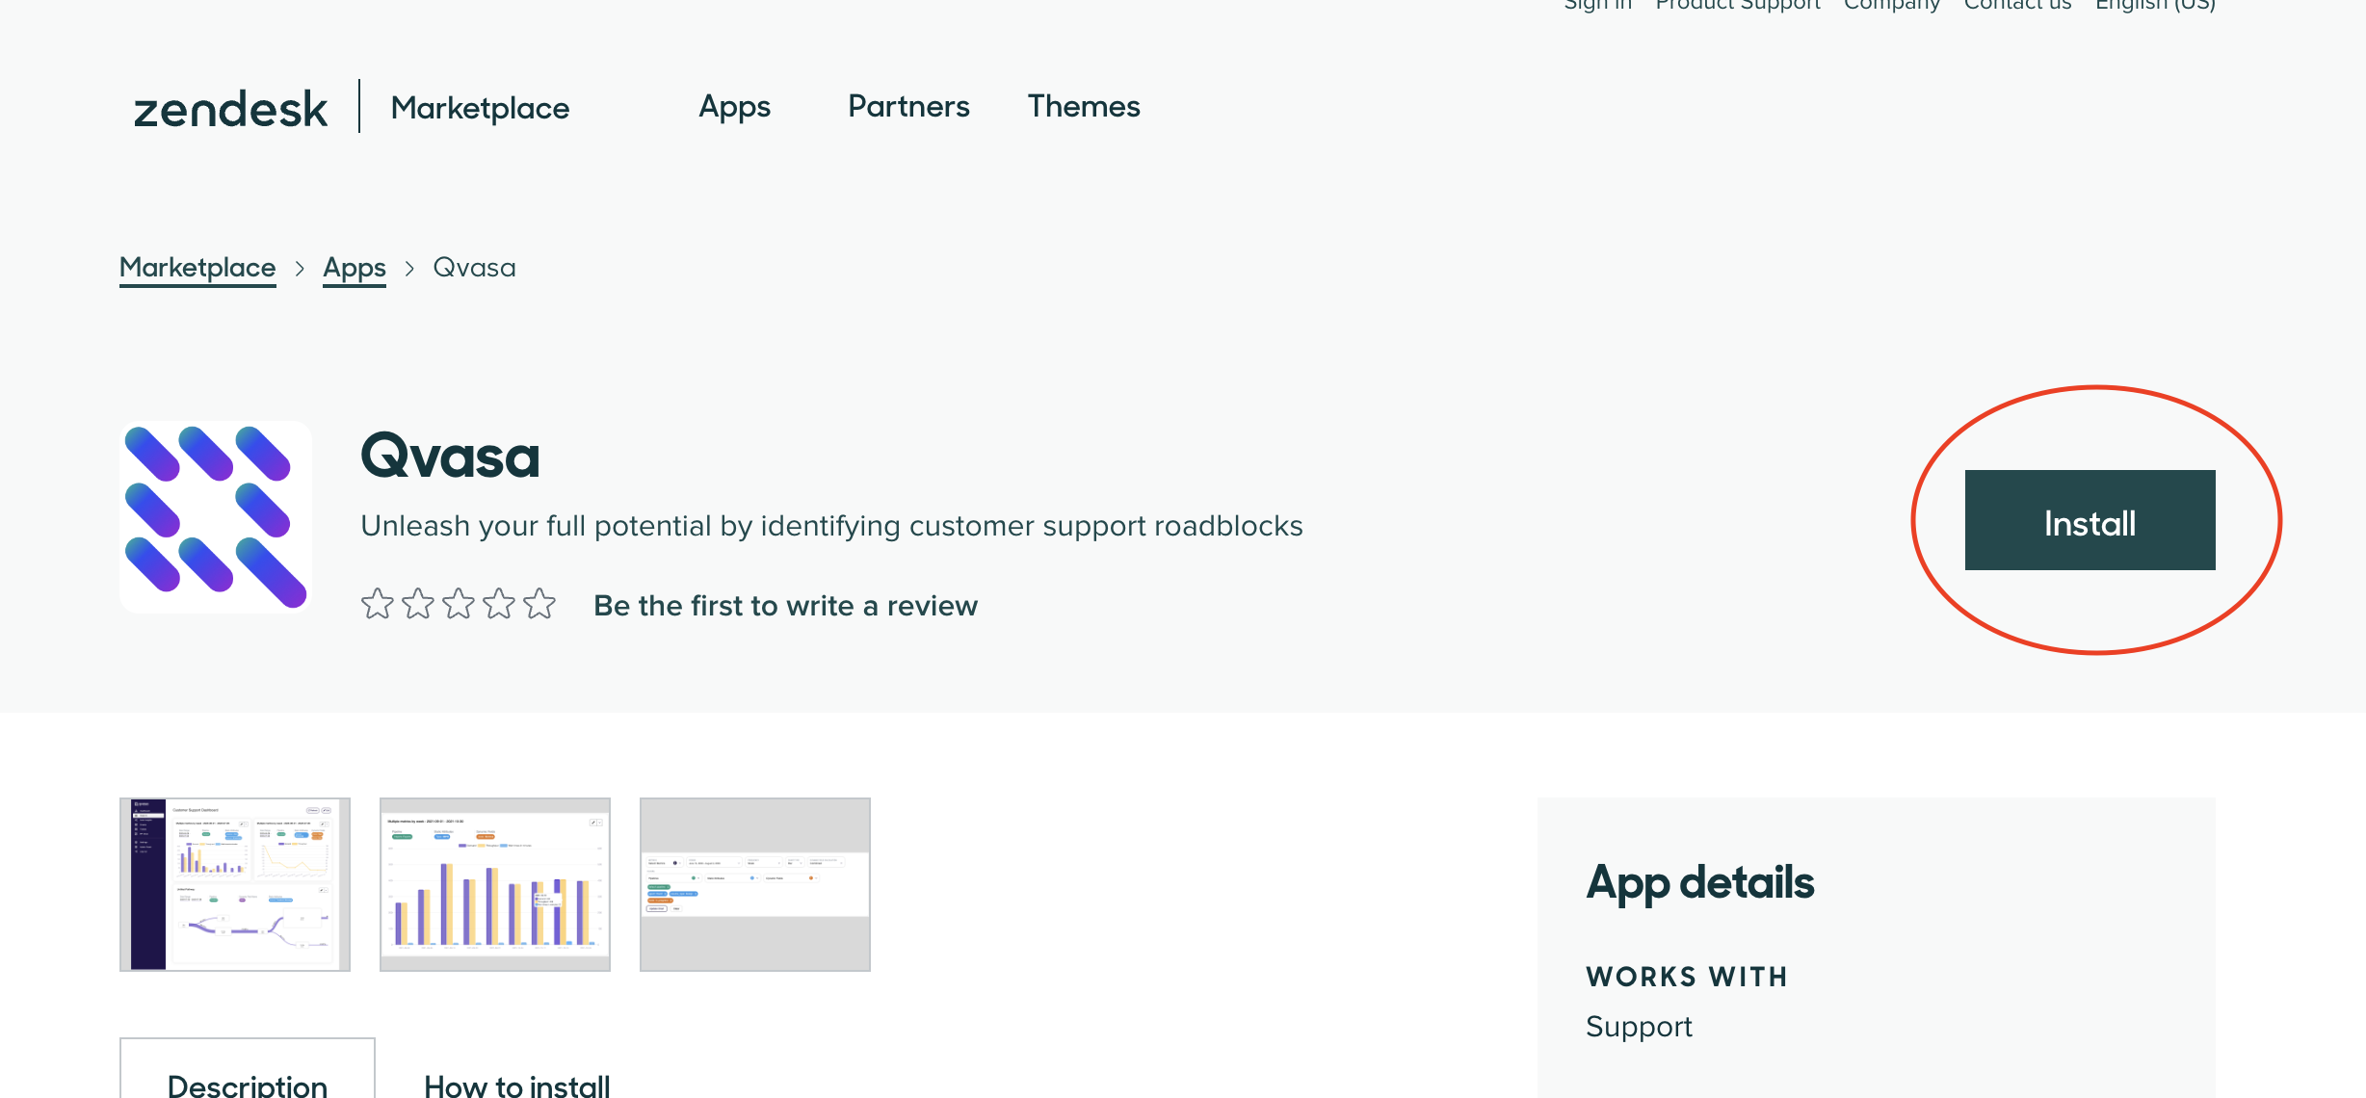Click the App details heading
This screenshot has width=2366, height=1098.
pyautogui.click(x=1700, y=883)
